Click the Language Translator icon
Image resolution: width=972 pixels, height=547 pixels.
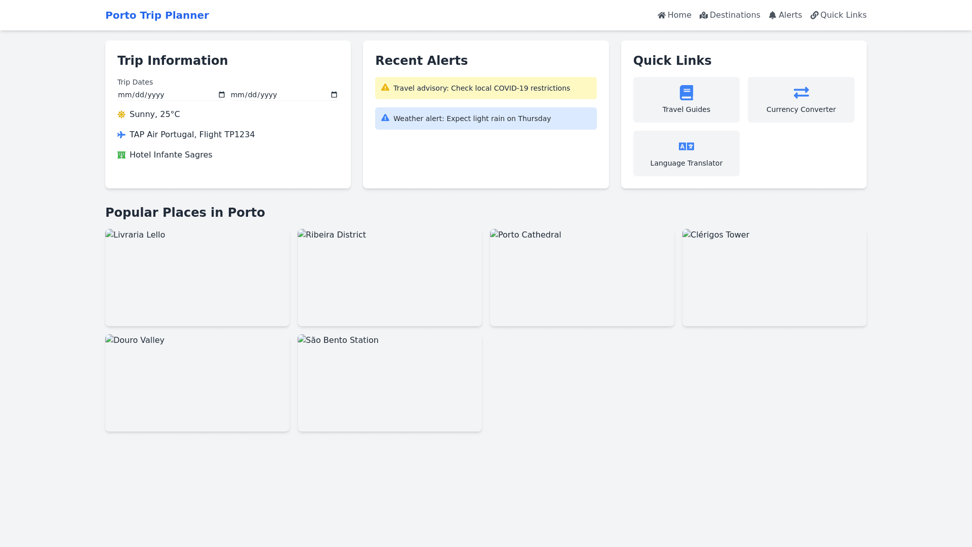coord(686,146)
